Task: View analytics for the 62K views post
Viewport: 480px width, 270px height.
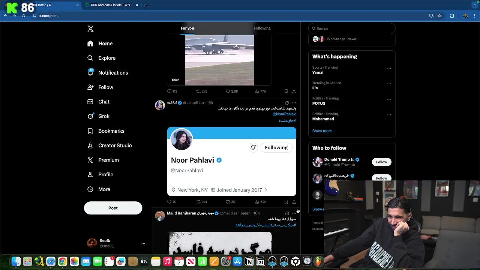Action: tap(261, 202)
